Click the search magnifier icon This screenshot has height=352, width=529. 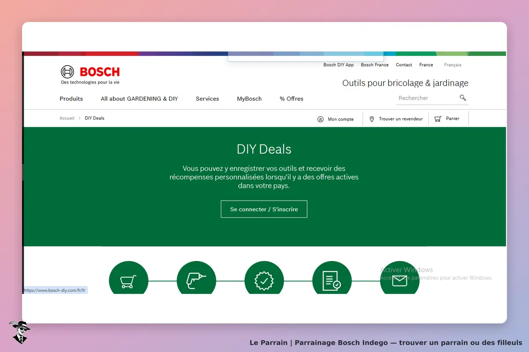coord(463,98)
